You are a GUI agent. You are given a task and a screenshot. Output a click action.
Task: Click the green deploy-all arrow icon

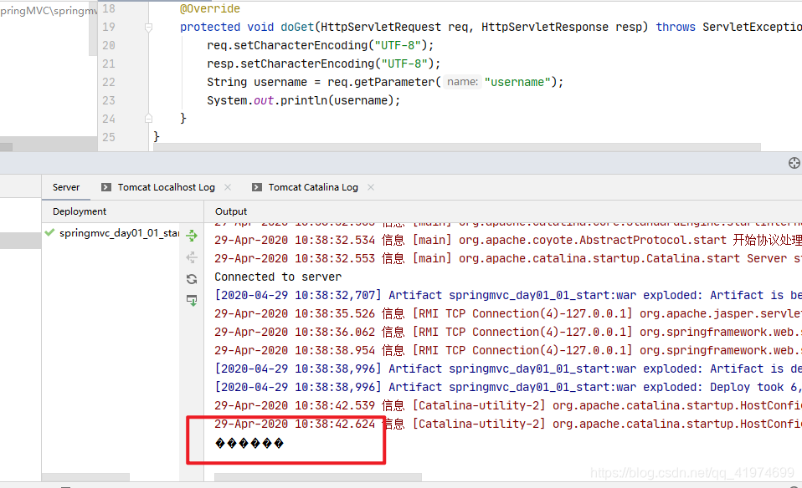(192, 236)
